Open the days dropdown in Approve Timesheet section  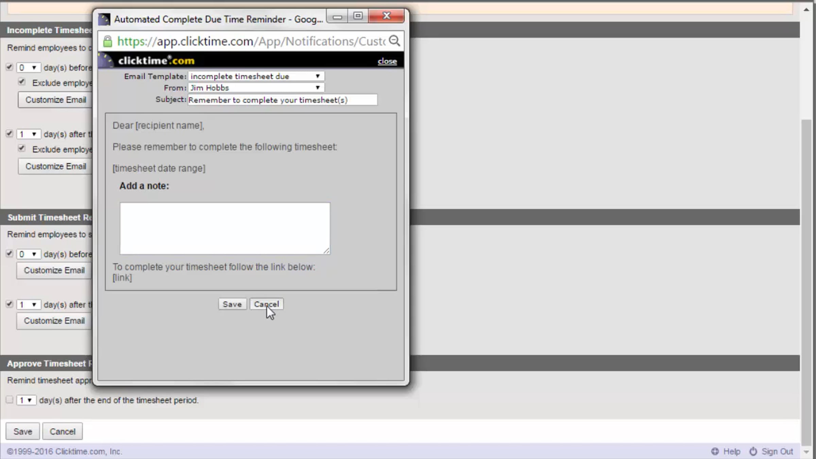coord(26,400)
